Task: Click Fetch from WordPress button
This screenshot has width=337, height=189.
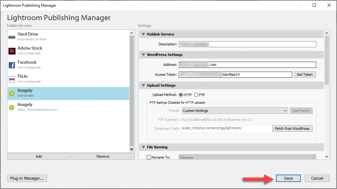Action: [292, 129]
